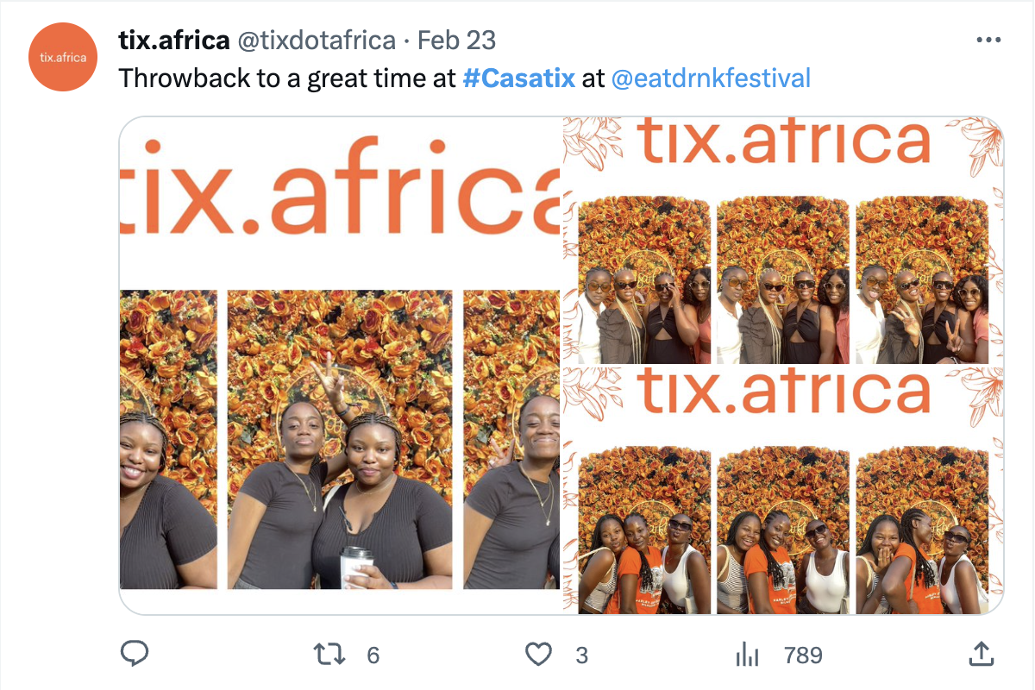Screen dimensions: 1035x690
Task: Like the tweet with heart icon
Action: pyautogui.click(x=539, y=655)
